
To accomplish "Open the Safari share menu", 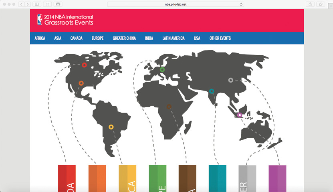I will pyautogui.click(x=310, y=4).
